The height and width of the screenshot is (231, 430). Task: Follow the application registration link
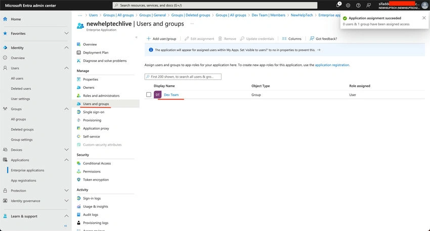[x=332, y=65]
